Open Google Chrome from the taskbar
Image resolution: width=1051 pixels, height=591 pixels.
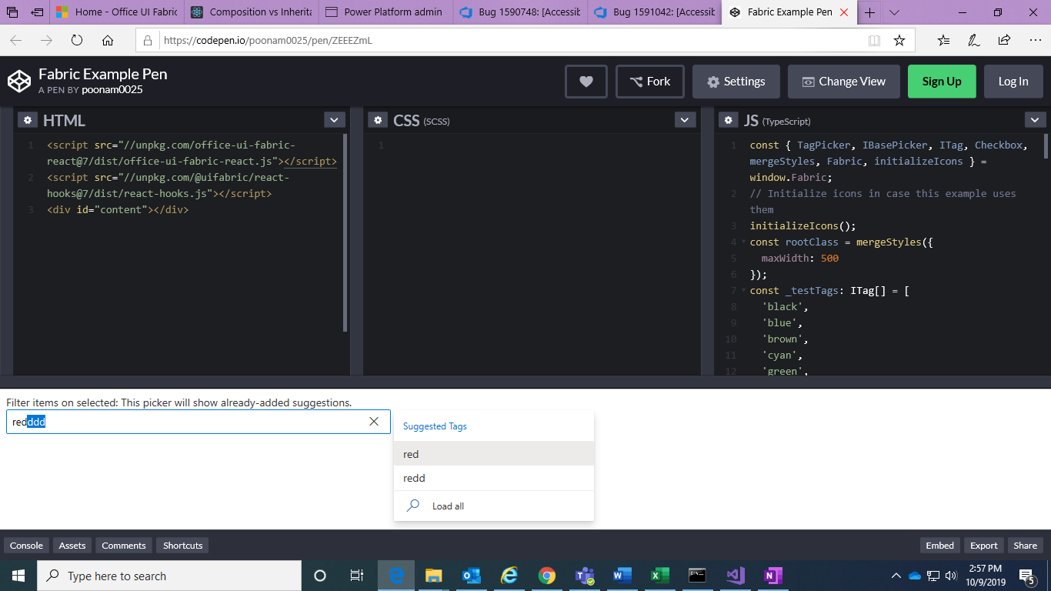(x=547, y=576)
